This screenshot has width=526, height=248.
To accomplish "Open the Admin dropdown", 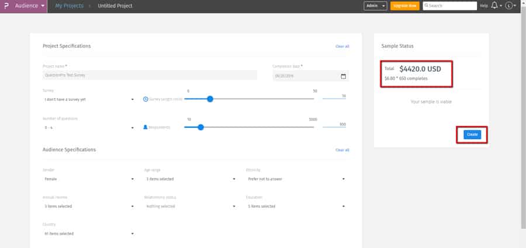I will tap(375, 6).
